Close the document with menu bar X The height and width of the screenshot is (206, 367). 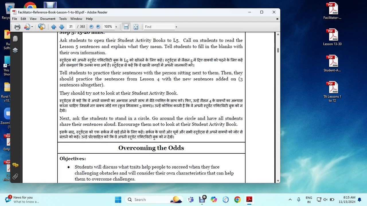(x=277, y=19)
